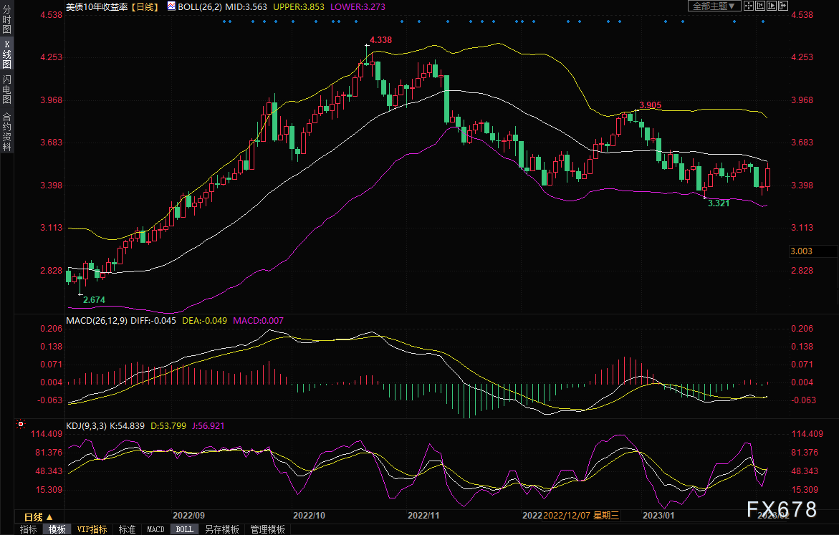This screenshot has height=535, width=839.
Task: Switch to the 模板 tab
Action: pyautogui.click(x=57, y=529)
